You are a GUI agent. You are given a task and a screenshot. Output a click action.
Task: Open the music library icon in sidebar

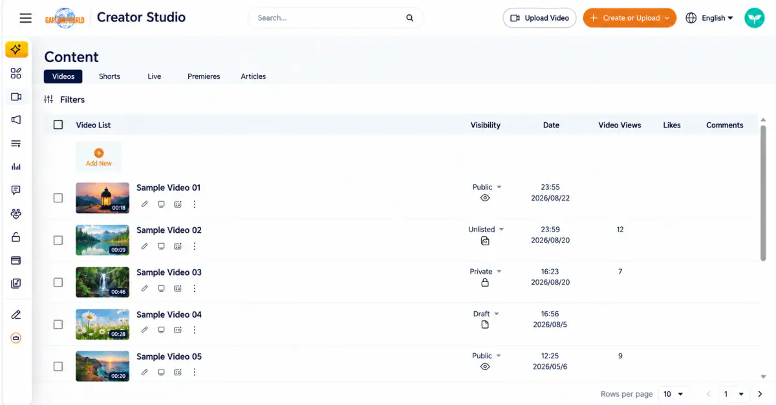[x=16, y=283]
